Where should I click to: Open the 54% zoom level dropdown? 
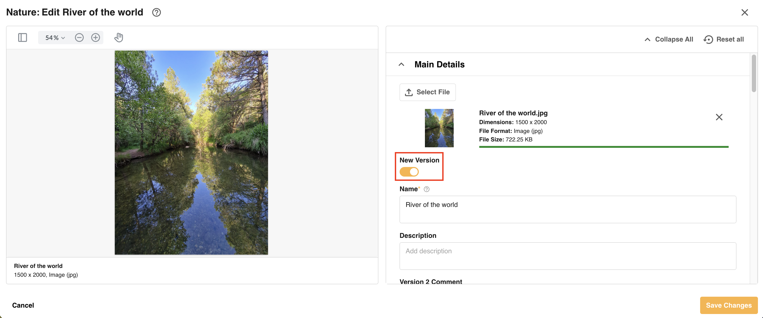(x=55, y=38)
